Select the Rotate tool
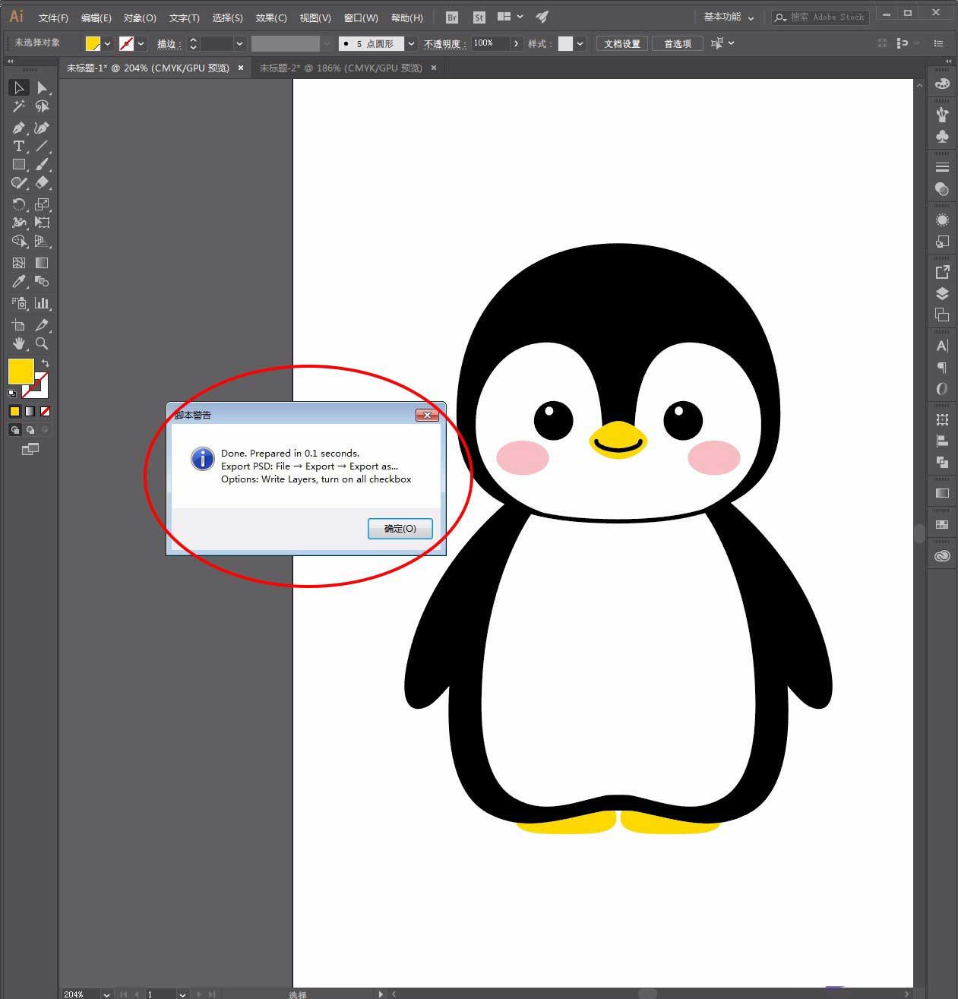958x999 pixels. pos(18,204)
